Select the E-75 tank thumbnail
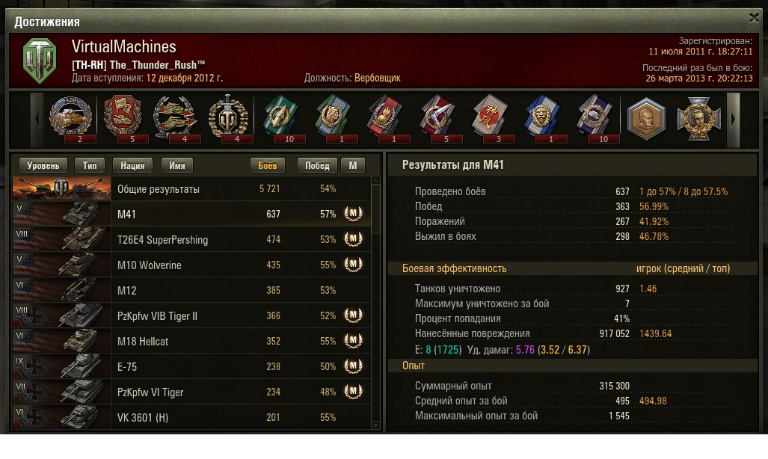The height and width of the screenshot is (459, 768). click(62, 366)
